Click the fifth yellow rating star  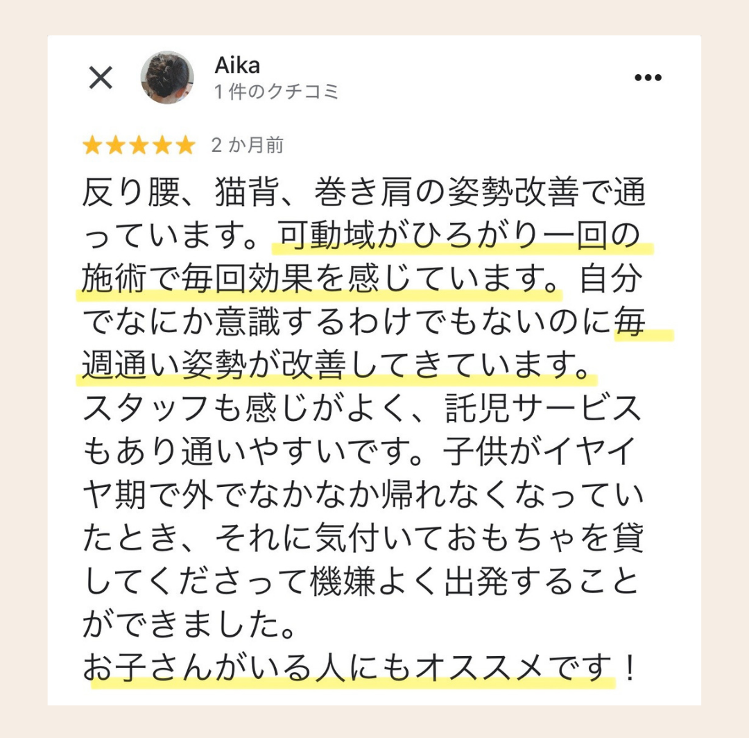coord(185,145)
